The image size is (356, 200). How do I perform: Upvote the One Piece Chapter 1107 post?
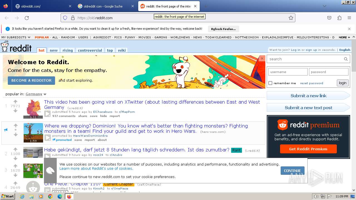16,183
